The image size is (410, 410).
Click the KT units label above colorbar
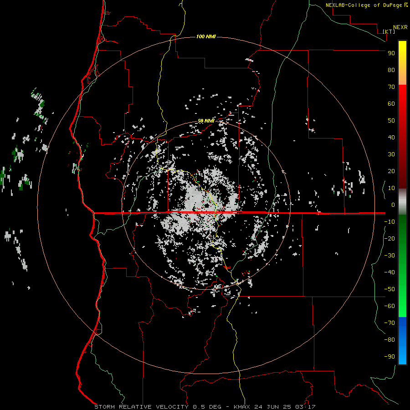(389, 31)
